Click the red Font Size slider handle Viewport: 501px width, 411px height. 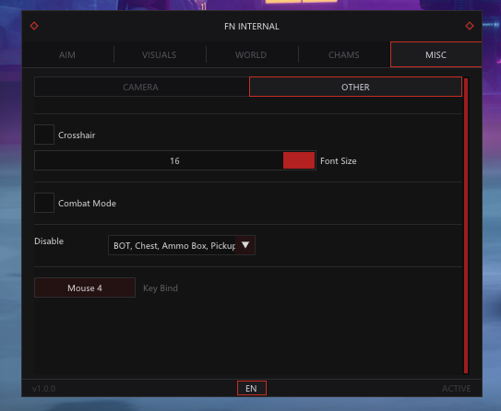(x=299, y=160)
